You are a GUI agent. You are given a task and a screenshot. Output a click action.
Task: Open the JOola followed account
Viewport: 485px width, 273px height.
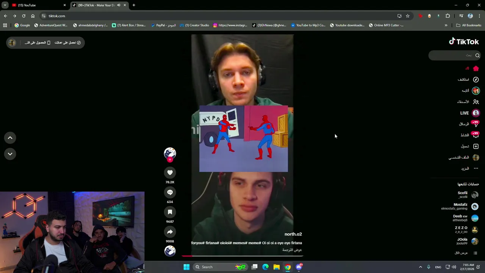467,241
